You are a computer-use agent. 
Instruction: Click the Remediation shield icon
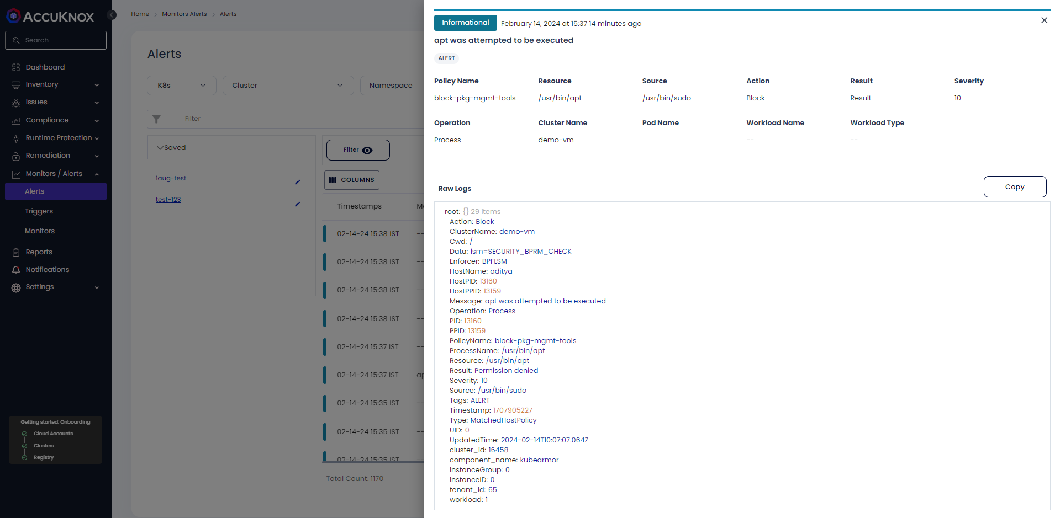pyautogui.click(x=16, y=156)
